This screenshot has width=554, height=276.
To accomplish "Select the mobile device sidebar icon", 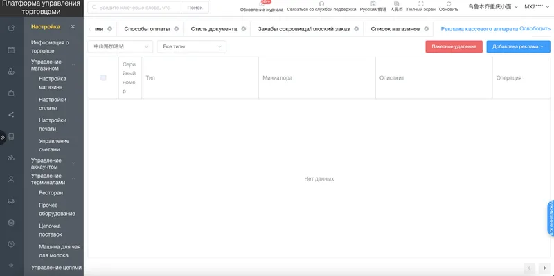I will click(11, 136).
